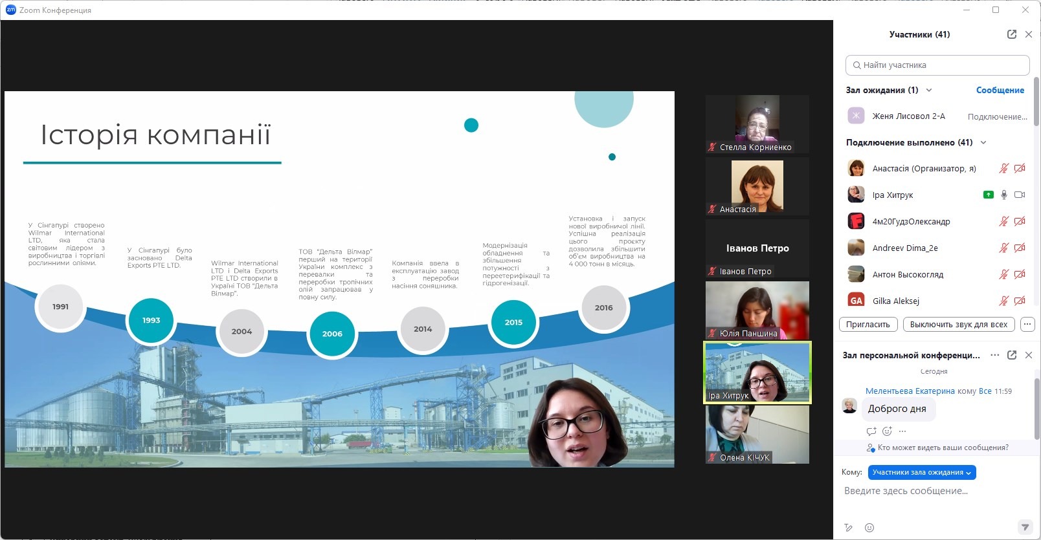The width and height of the screenshot is (1041, 540).
Task: Click sender name Мелентьева Екатерина
Action: [x=910, y=391]
